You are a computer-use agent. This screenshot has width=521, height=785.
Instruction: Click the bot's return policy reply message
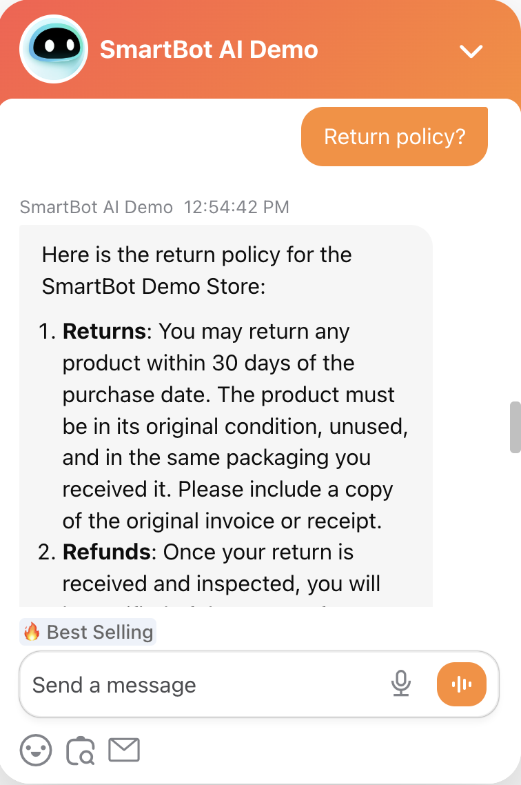[x=227, y=414]
